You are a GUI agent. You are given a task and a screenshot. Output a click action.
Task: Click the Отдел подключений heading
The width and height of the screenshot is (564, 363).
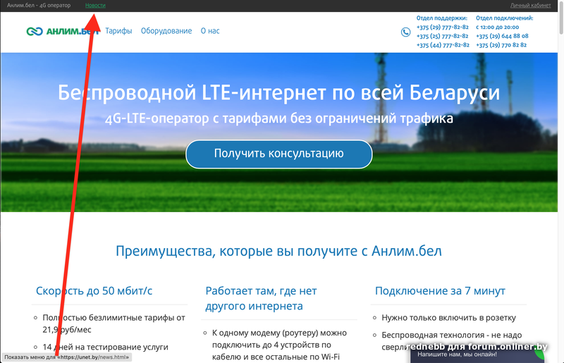[x=504, y=18]
